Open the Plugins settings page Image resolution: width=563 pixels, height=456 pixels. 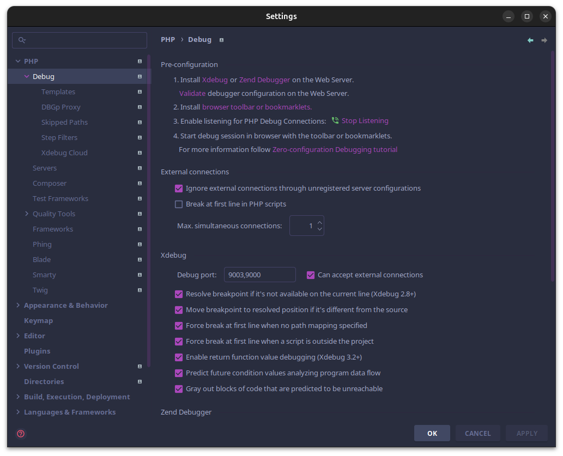point(37,351)
